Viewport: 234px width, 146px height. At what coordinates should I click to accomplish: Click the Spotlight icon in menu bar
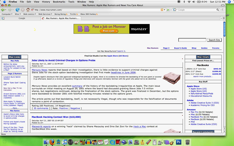(x=229, y=2)
